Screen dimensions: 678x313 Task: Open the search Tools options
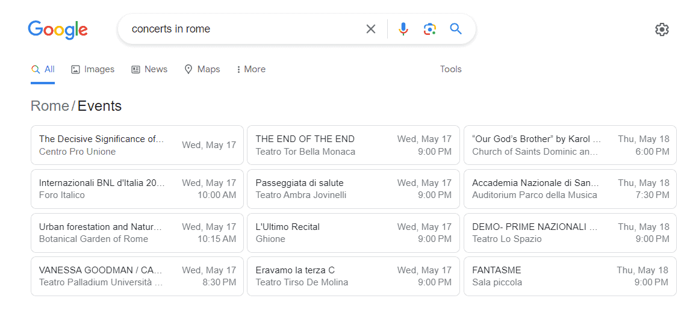click(x=450, y=69)
